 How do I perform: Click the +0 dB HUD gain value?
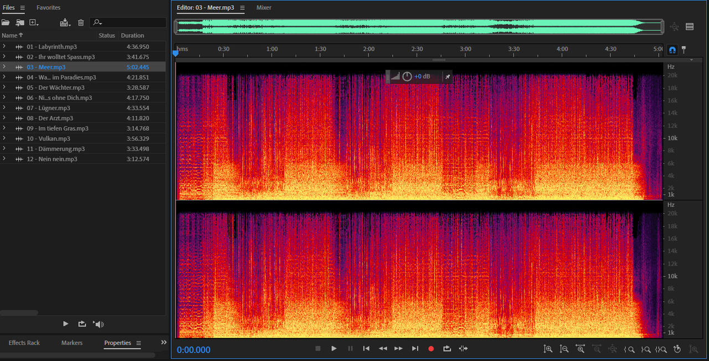pos(422,76)
